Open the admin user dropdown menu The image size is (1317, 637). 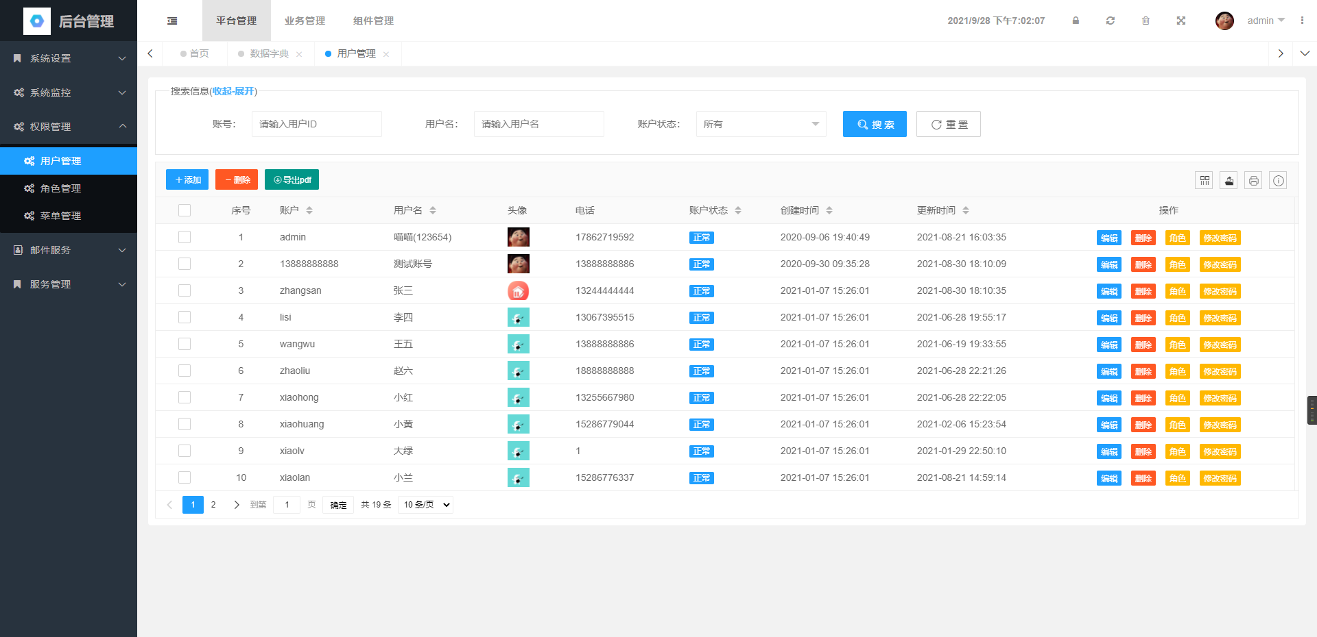[x=1266, y=21]
